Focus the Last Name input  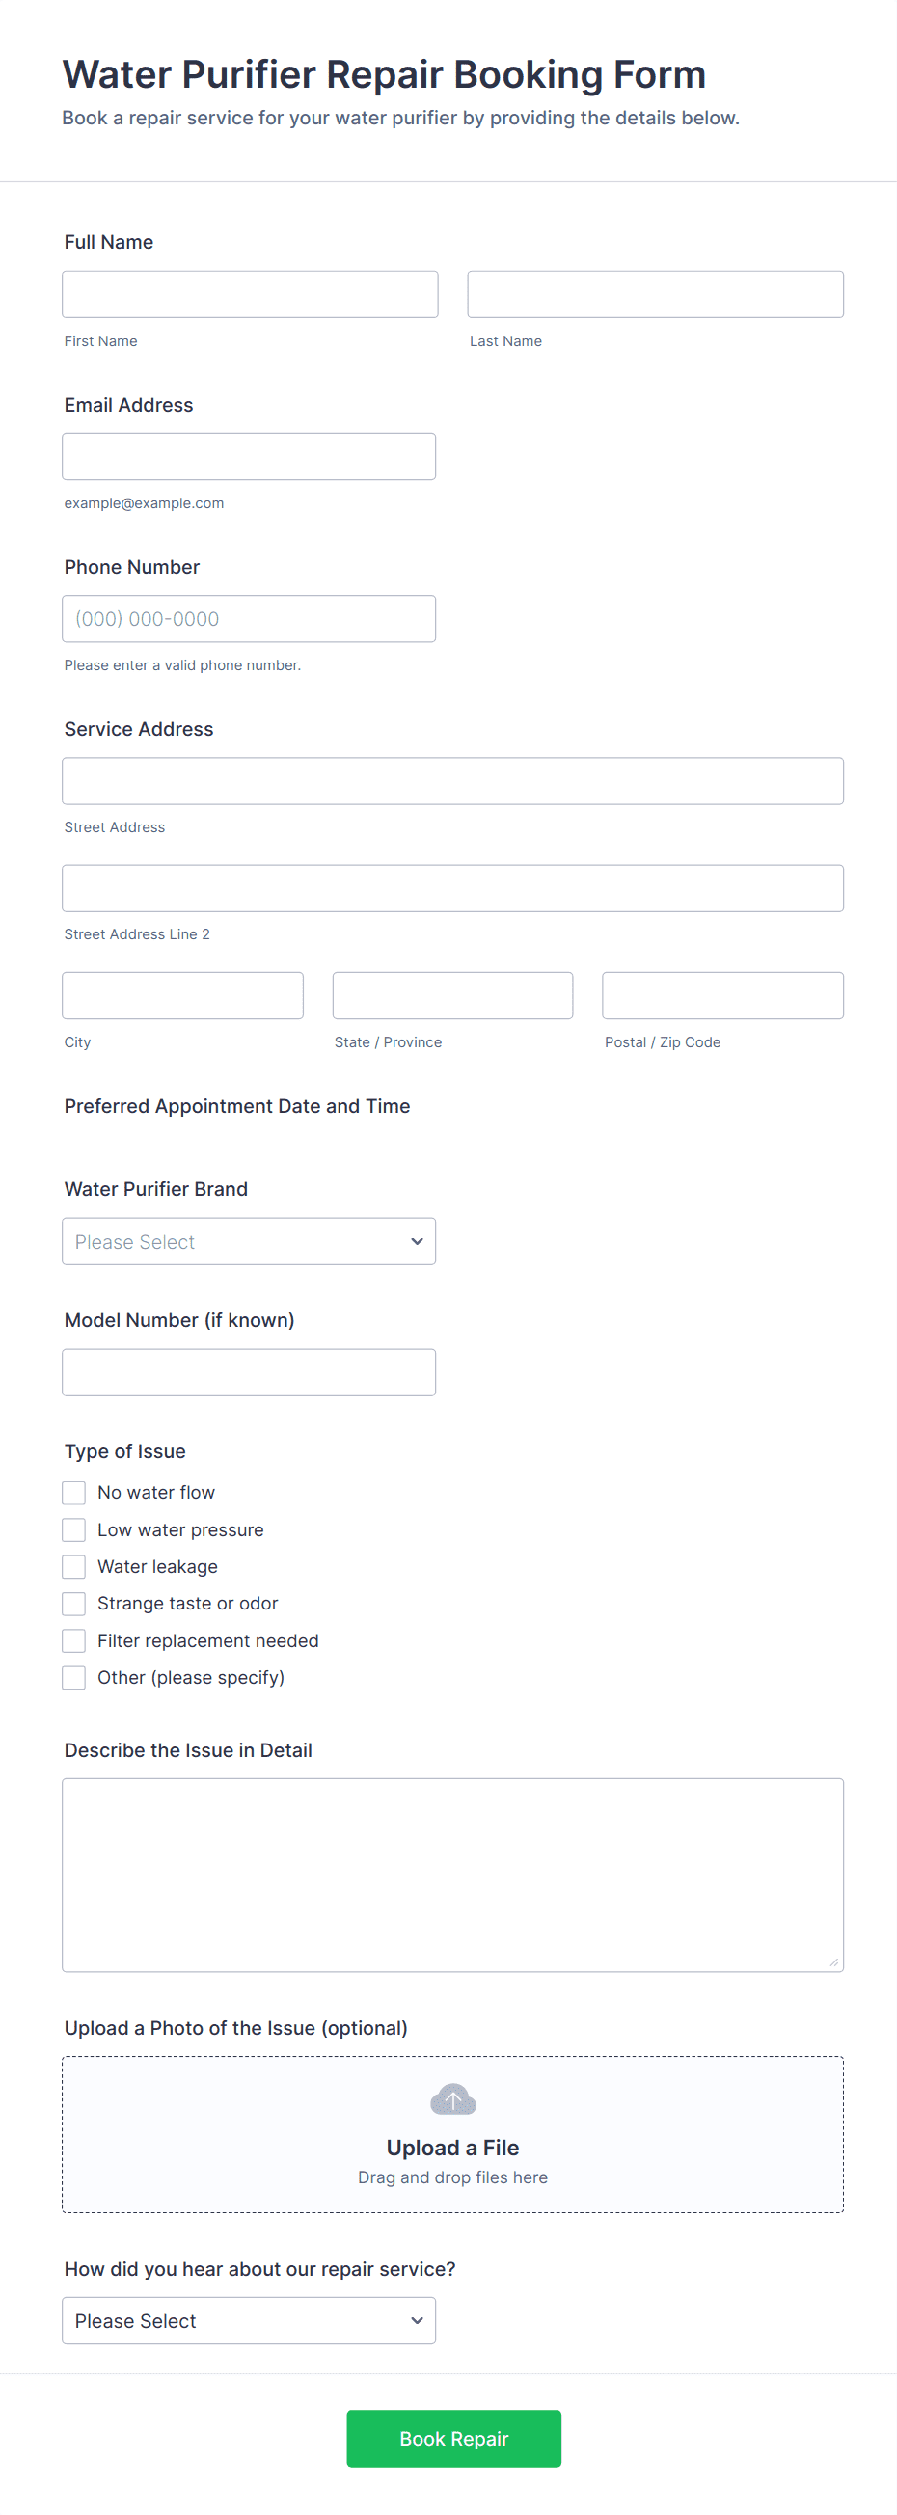point(655,294)
